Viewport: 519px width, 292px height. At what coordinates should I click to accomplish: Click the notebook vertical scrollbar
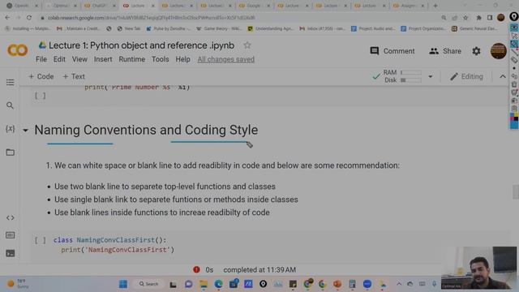516,192
